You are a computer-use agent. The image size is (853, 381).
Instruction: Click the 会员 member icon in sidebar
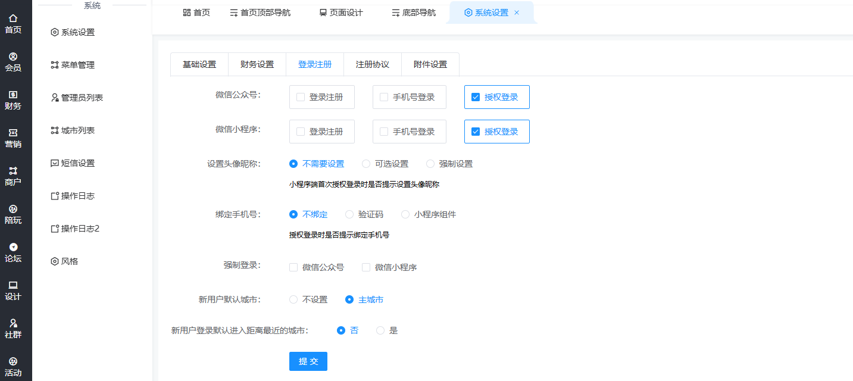click(13, 57)
